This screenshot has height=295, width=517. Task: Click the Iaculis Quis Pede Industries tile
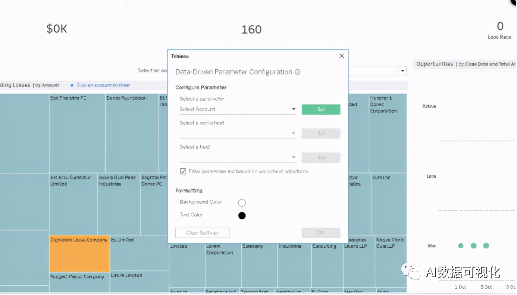119,204
